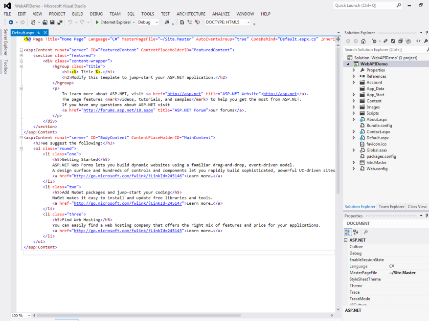Click the Navigate Backward toolbar icon
This screenshot has height=321, width=429.
pos(10,22)
